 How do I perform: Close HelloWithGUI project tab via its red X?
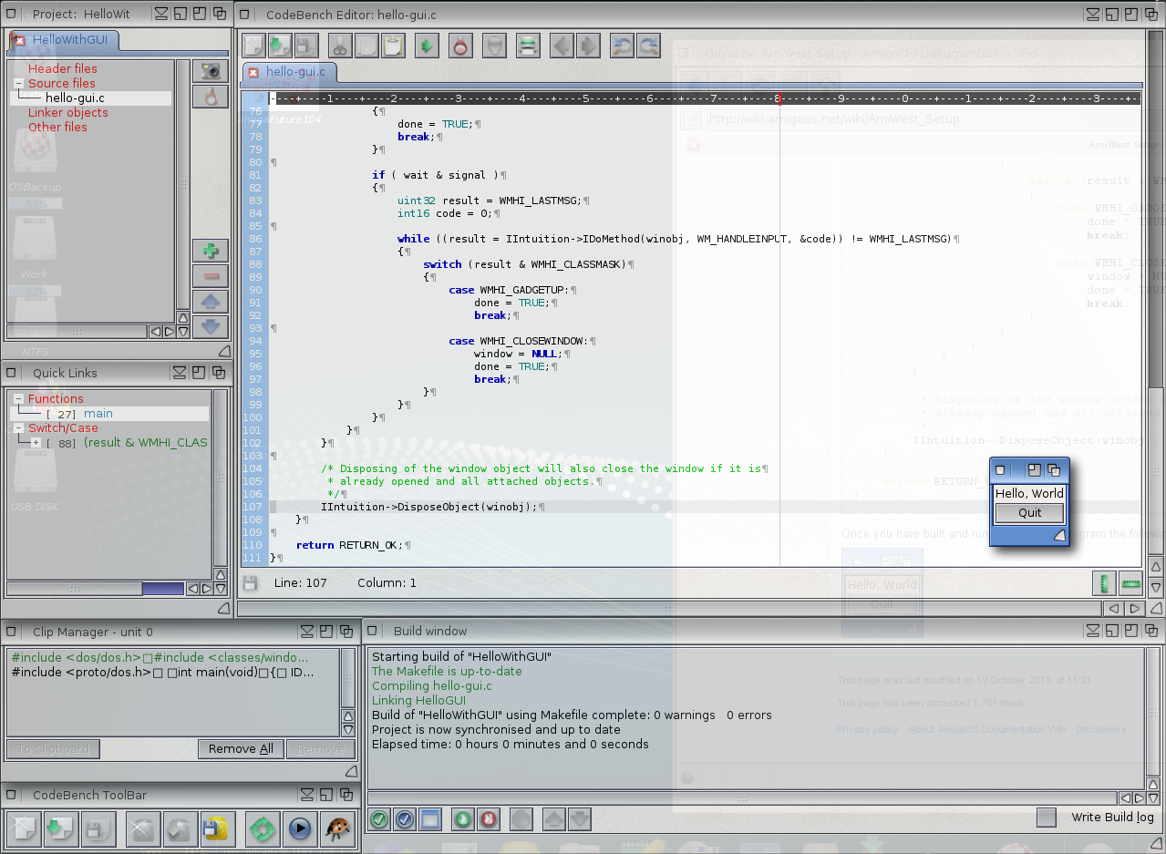click(x=19, y=40)
